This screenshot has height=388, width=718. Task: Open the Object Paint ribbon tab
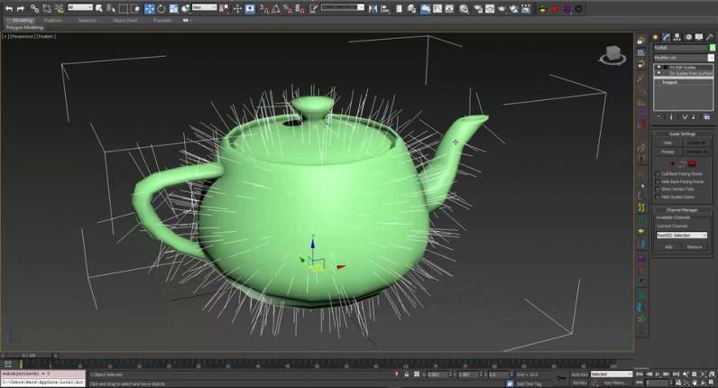pos(124,19)
